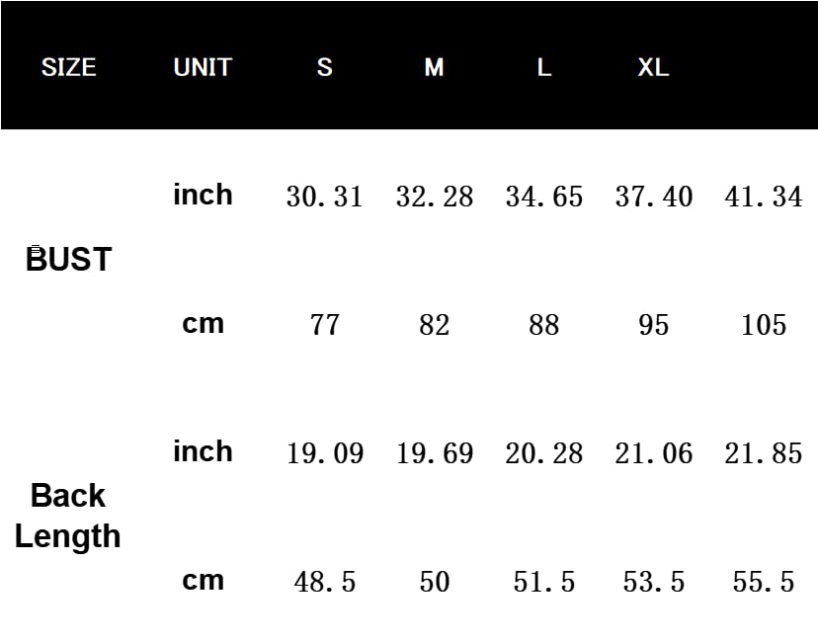Select the 30.31 bust inch value
The height and width of the screenshot is (643, 818).
324,197
